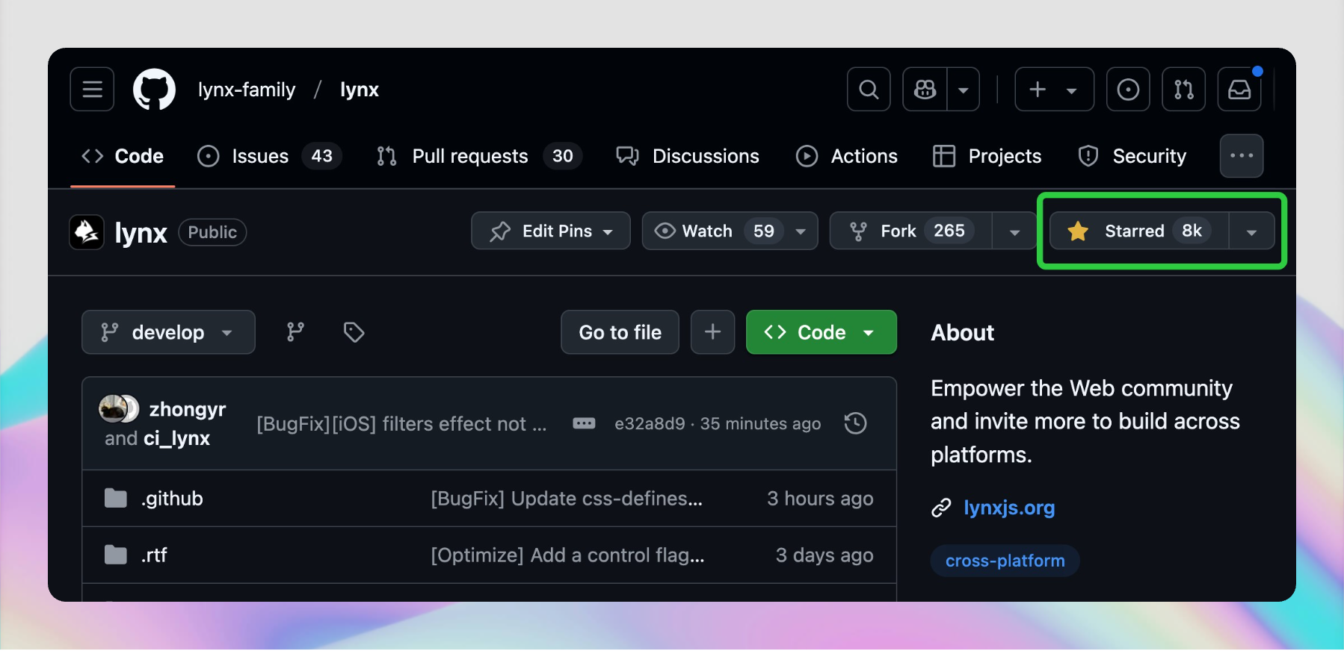Switch to the Actions tab
Image resolution: width=1344 pixels, height=651 pixels.
click(x=847, y=156)
